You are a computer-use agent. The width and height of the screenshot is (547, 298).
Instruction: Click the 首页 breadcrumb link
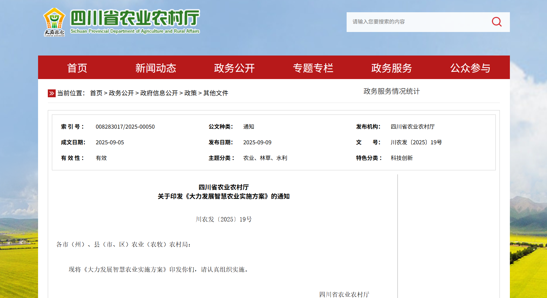pyautogui.click(x=96, y=93)
